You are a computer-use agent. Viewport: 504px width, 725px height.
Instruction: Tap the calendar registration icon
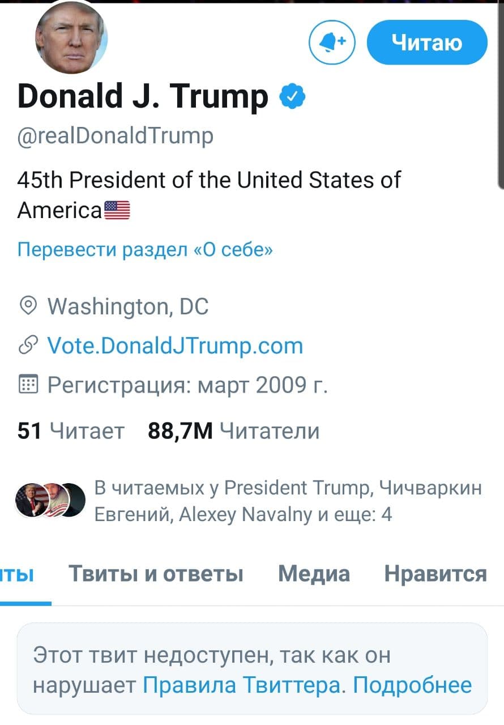pos(27,385)
